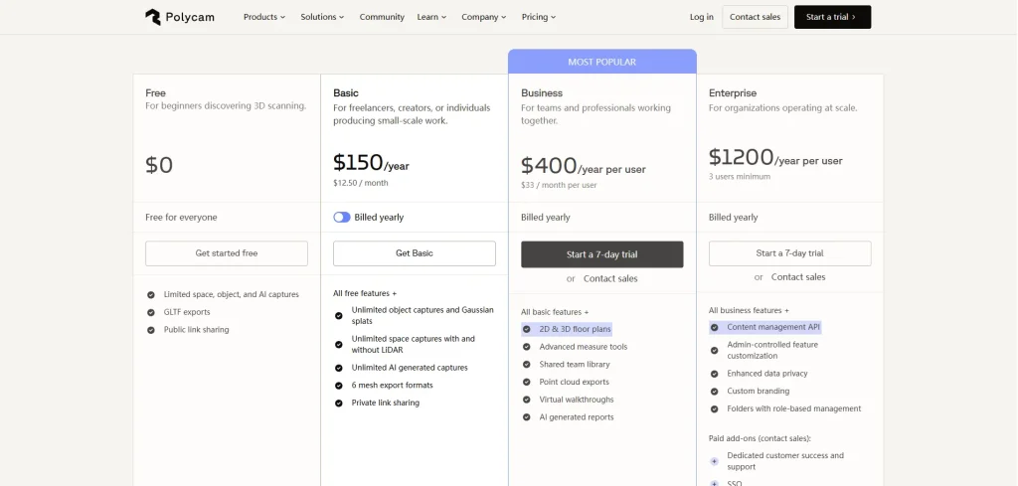Click the Business plan heading
The image size is (1018, 486).
542,92
